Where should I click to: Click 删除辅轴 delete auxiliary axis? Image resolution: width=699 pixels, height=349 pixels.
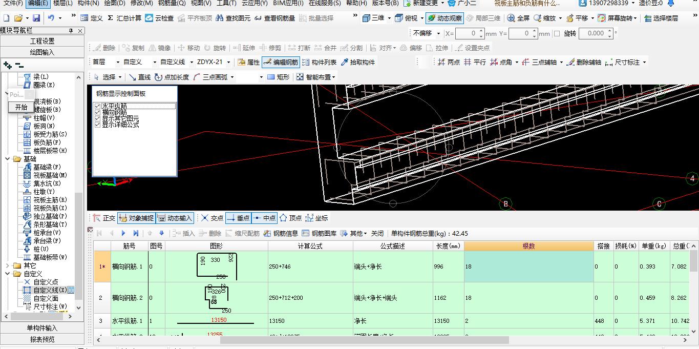[x=583, y=62]
